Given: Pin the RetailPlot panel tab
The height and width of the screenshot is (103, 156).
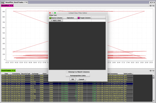Looking at the screenshot, I should [10, 5].
